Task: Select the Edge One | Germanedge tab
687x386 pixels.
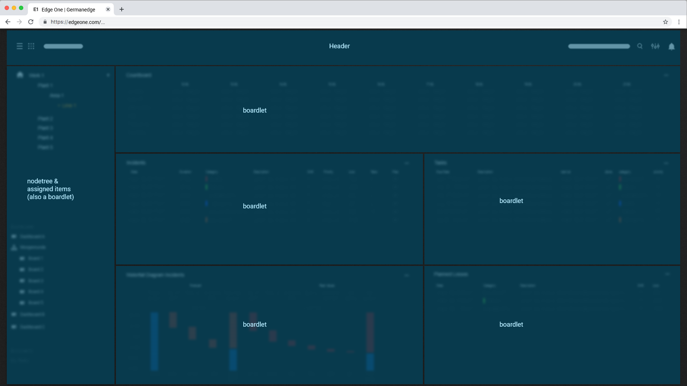Action: click(x=68, y=10)
